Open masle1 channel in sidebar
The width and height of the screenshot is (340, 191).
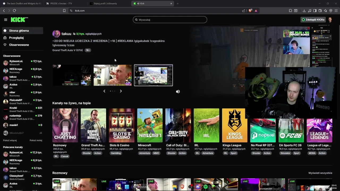point(22,125)
